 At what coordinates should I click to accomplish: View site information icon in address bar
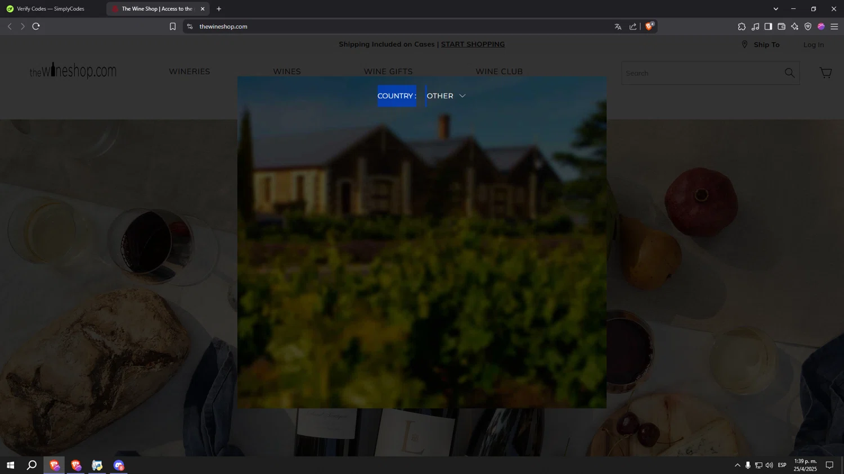pos(190,26)
